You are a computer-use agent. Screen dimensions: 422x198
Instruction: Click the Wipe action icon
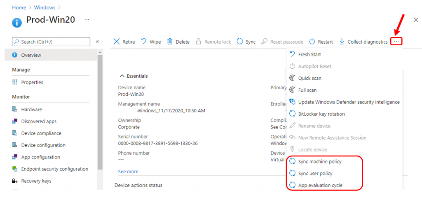point(144,42)
